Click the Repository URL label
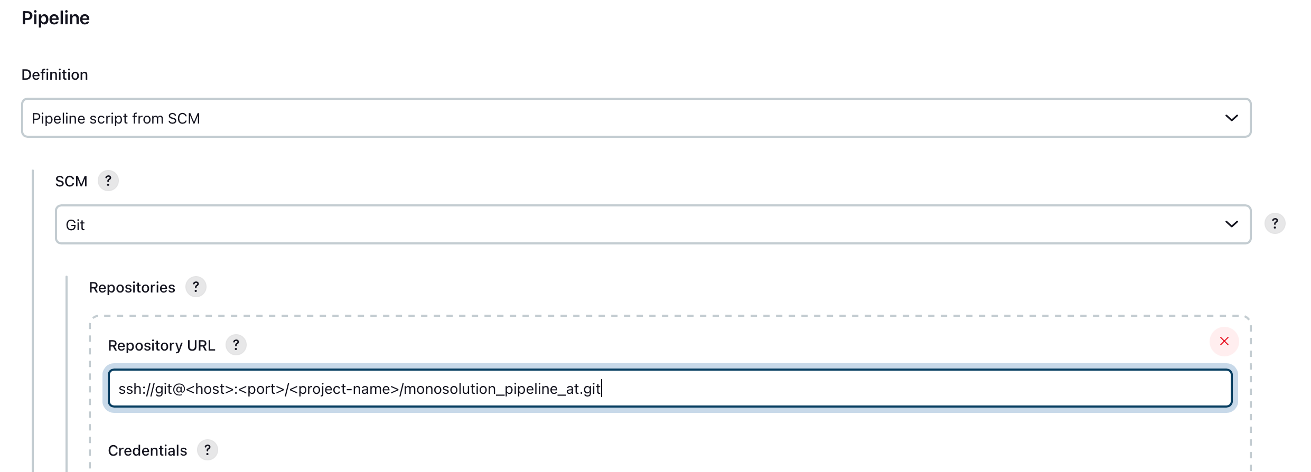 (x=161, y=346)
